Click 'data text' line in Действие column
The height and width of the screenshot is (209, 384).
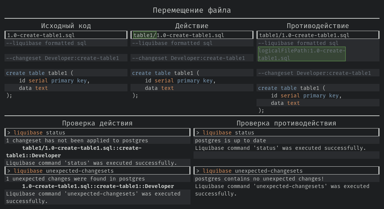(159, 88)
